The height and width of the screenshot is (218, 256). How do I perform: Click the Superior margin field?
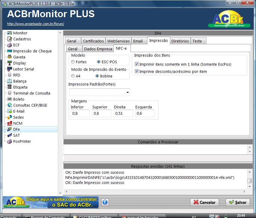point(102,114)
